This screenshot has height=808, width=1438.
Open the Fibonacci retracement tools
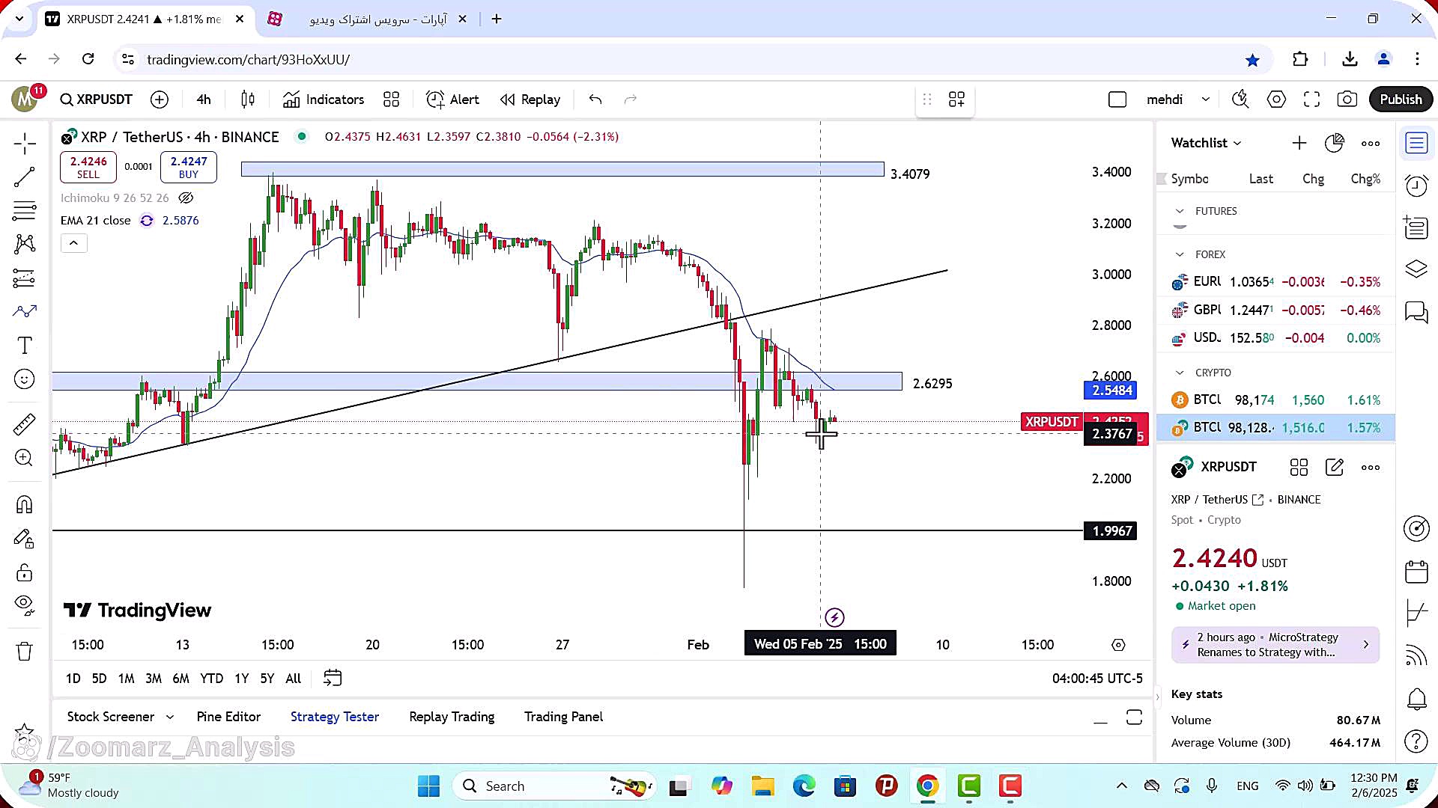click(x=24, y=212)
